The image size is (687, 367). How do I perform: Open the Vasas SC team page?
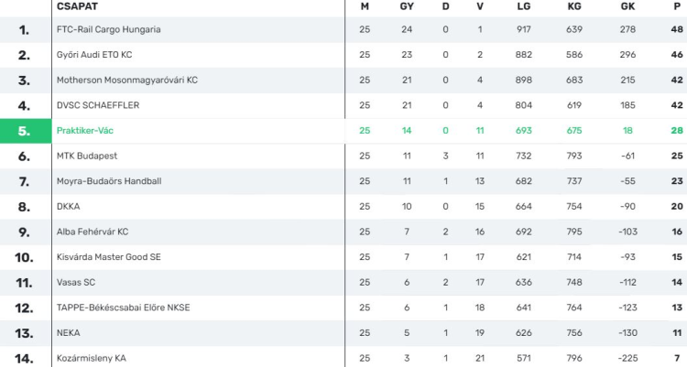pos(76,282)
